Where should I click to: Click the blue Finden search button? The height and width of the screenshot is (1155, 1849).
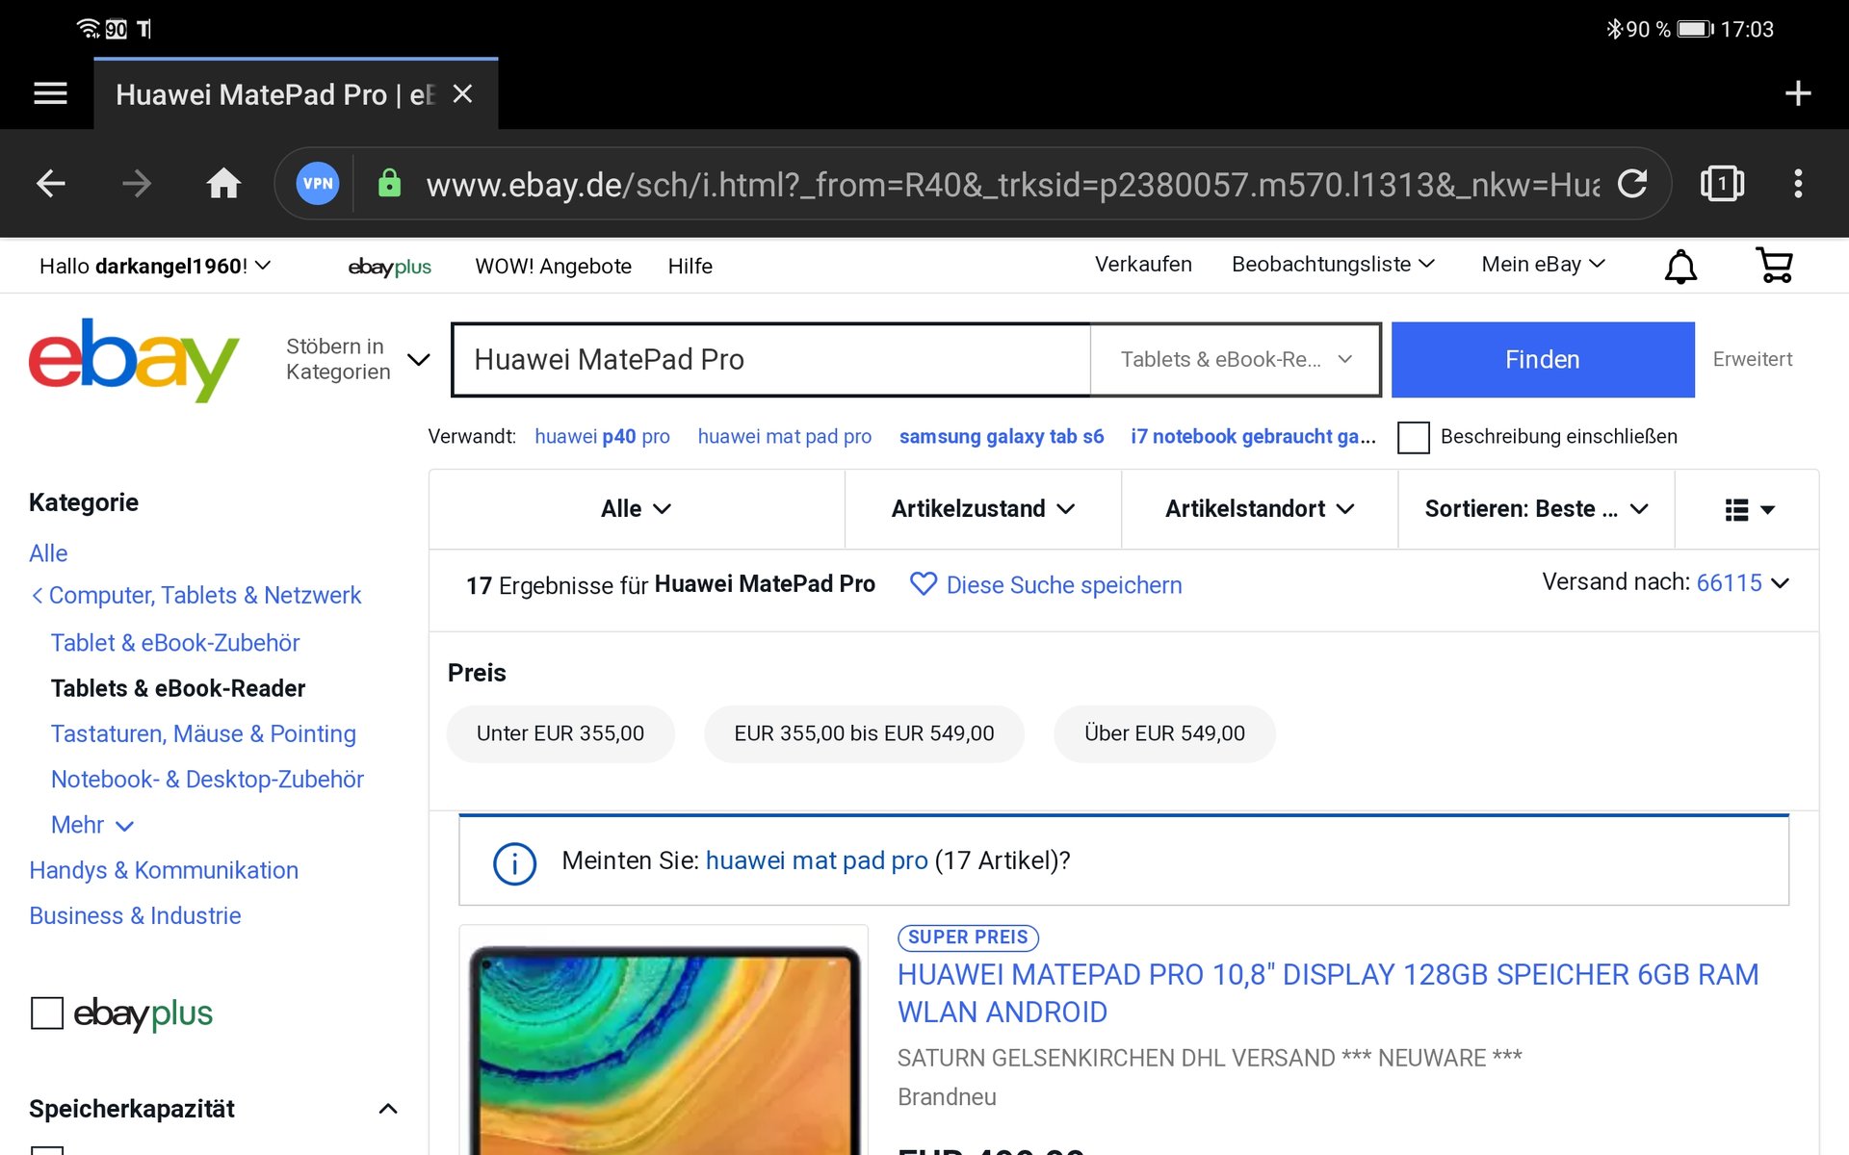pyautogui.click(x=1543, y=359)
